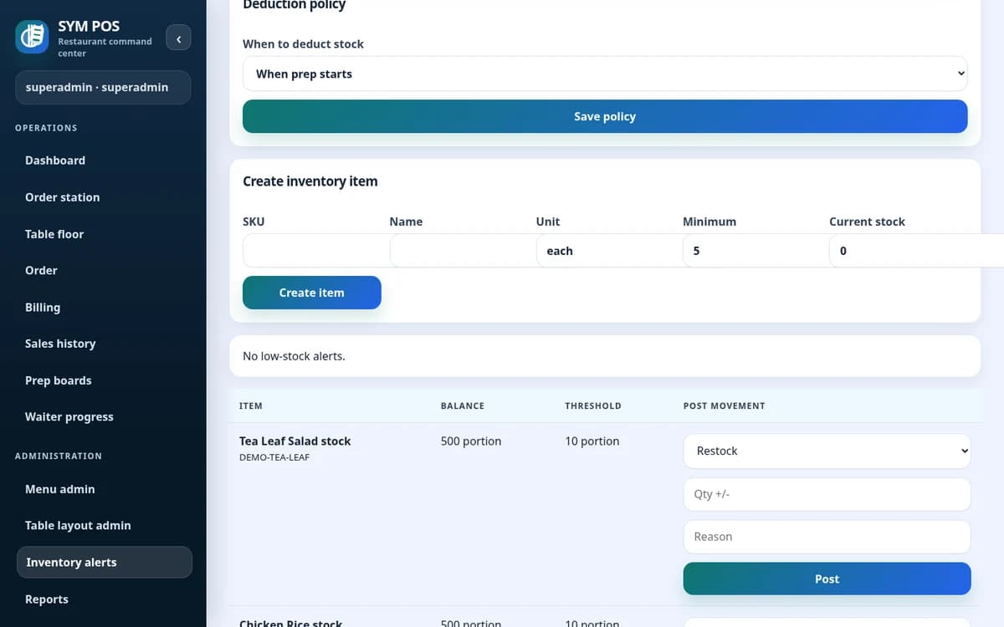Viewport: 1004px width, 627px height.
Task: Edit the Current stock field showing 0
Action: click(916, 251)
